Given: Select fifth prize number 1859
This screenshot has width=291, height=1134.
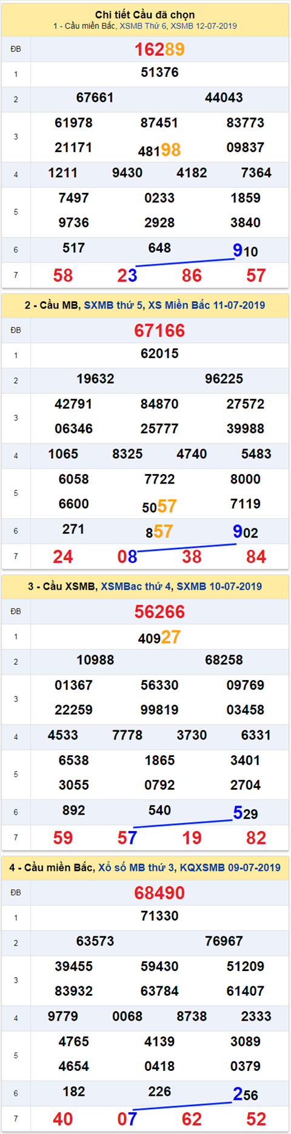Looking at the screenshot, I should [x=246, y=198].
